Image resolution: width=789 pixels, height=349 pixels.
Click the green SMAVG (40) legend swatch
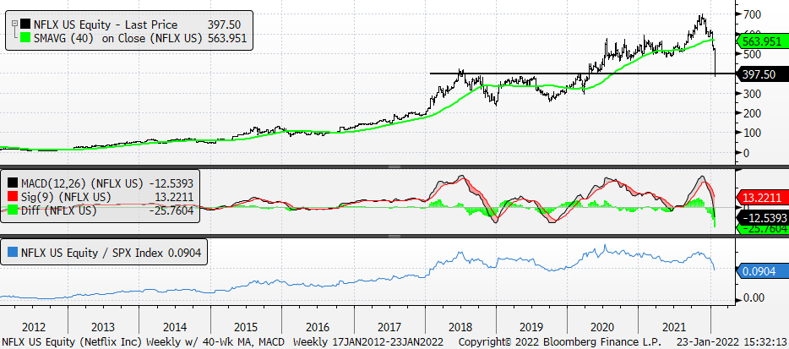tap(25, 38)
